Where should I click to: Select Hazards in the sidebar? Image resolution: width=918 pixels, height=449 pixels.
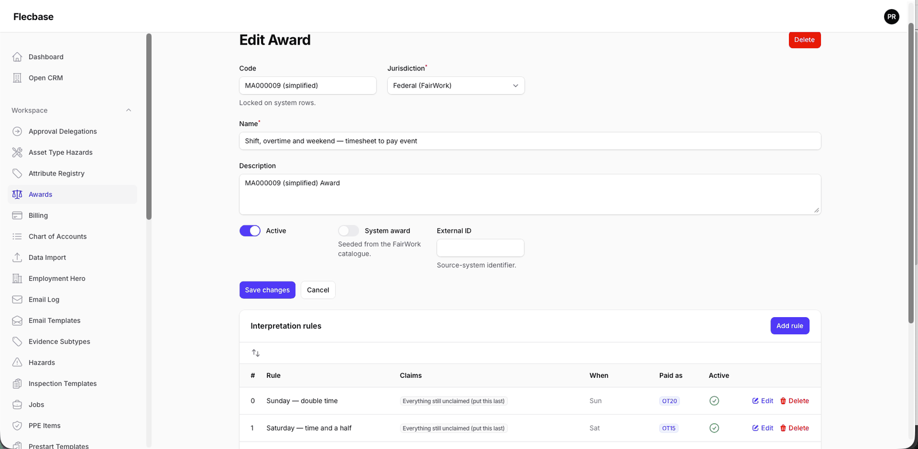click(72, 362)
